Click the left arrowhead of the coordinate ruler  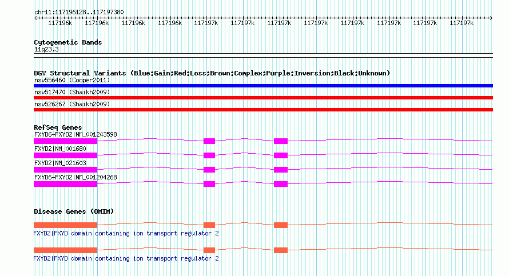[35, 18]
